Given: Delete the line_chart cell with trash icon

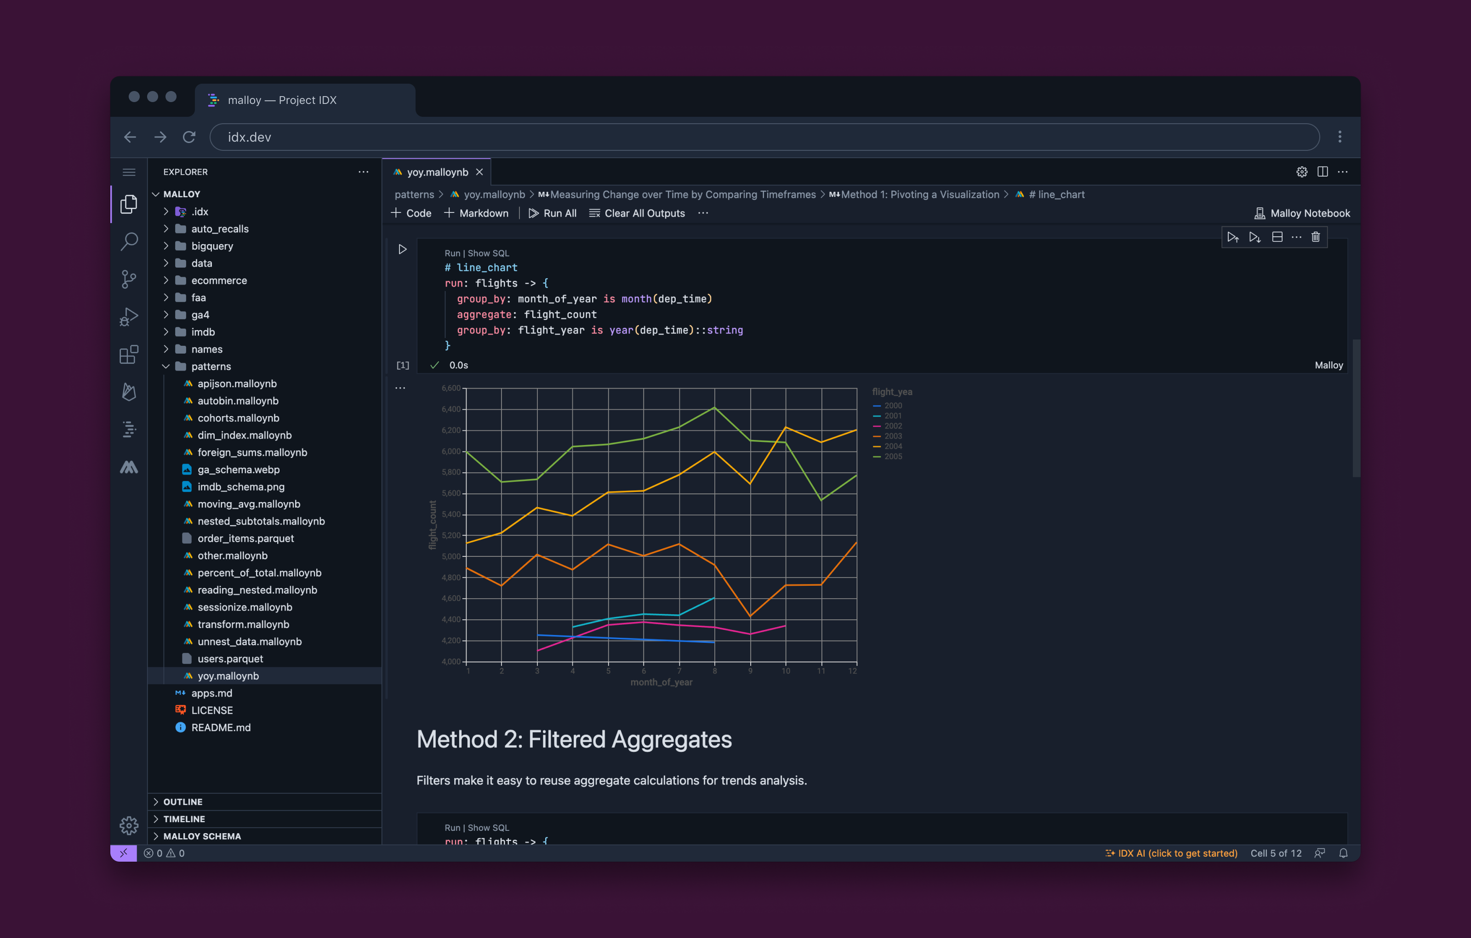Looking at the screenshot, I should tap(1316, 237).
